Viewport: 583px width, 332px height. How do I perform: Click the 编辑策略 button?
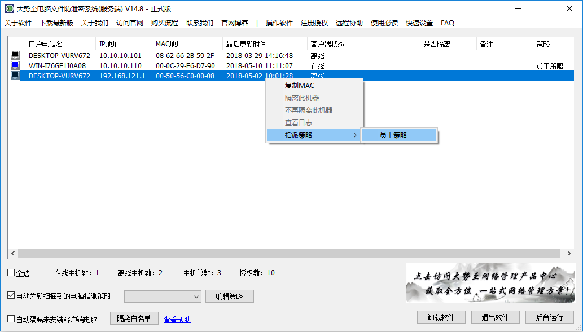point(230,296)
